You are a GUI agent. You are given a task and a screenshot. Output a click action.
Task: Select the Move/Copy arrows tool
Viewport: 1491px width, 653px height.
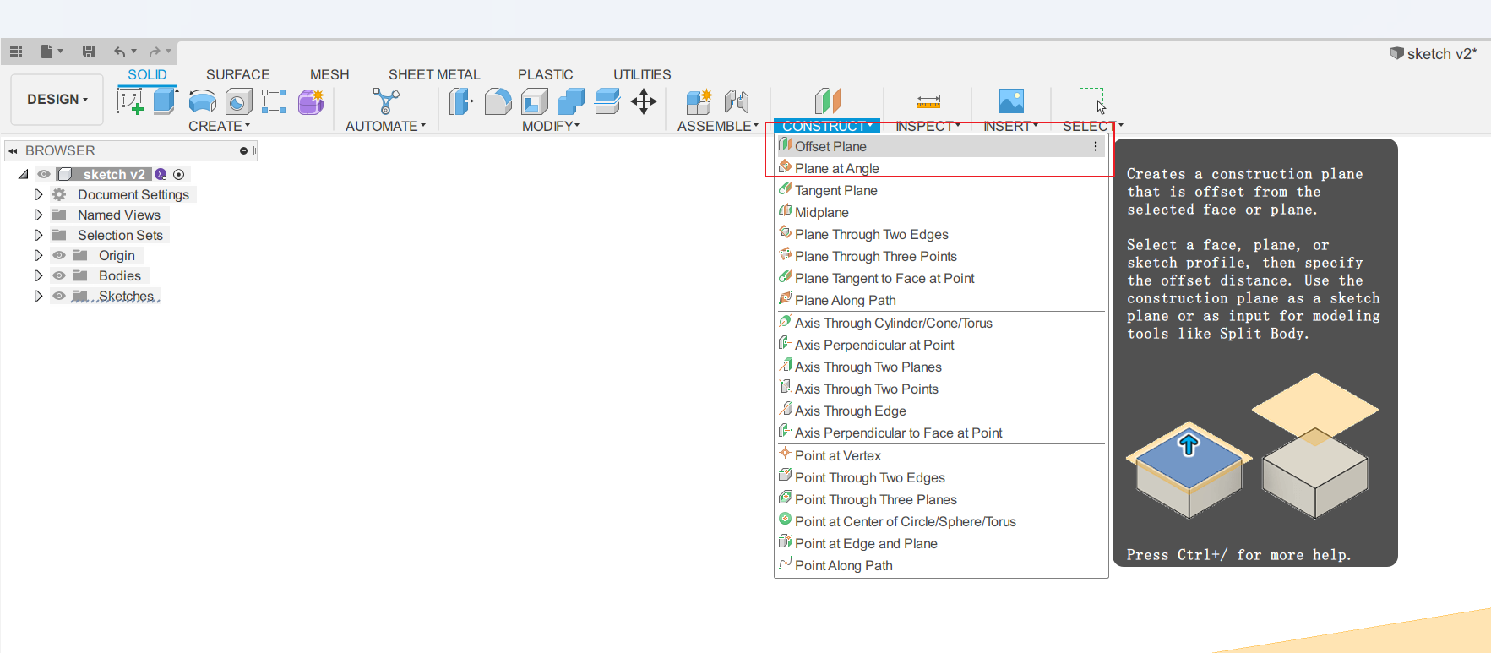pos(644,101)
